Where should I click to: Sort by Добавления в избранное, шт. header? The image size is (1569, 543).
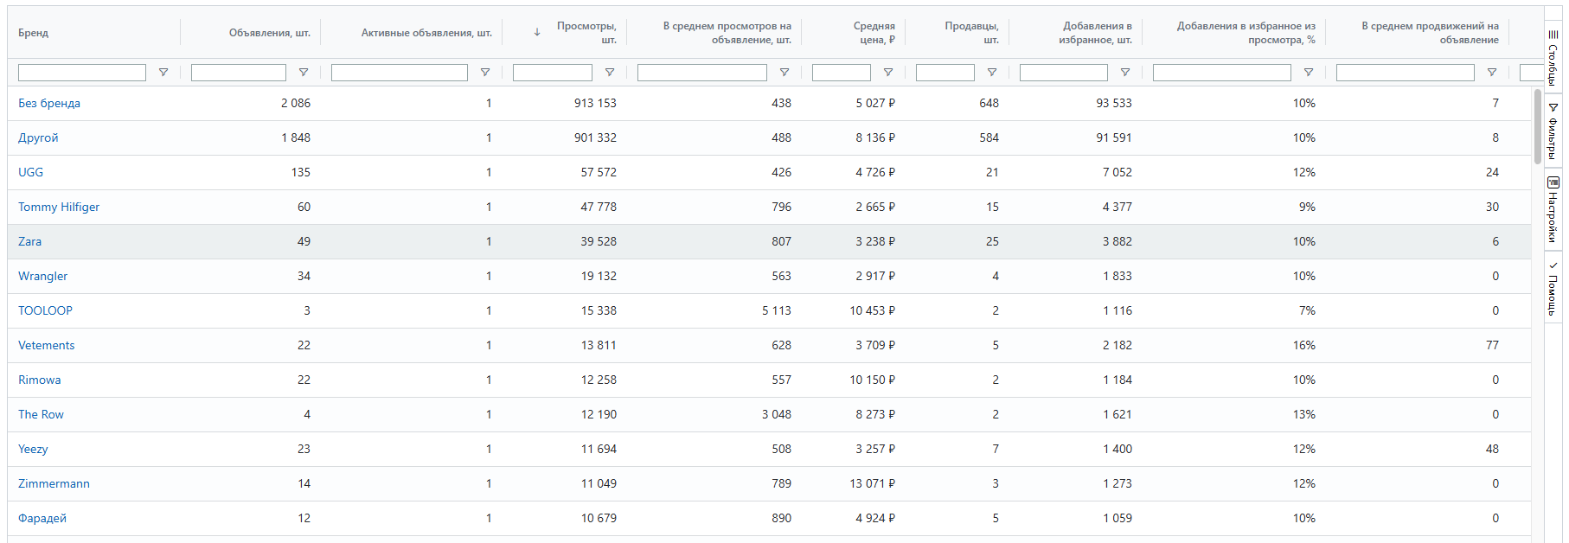(1096, 33)
